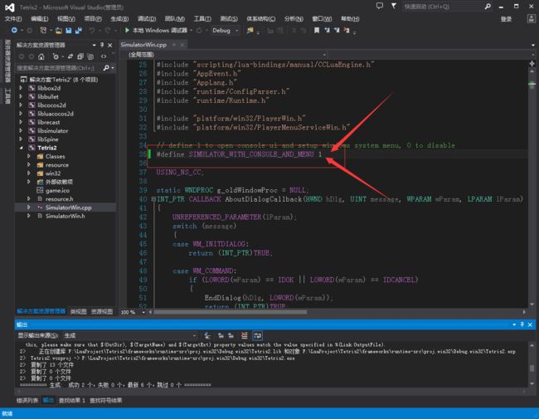The height and width of the screenshot is (419, 539).
Task: Switch to the SimulatorWin.cpp editor tab
Action: (x=143, y=45)
